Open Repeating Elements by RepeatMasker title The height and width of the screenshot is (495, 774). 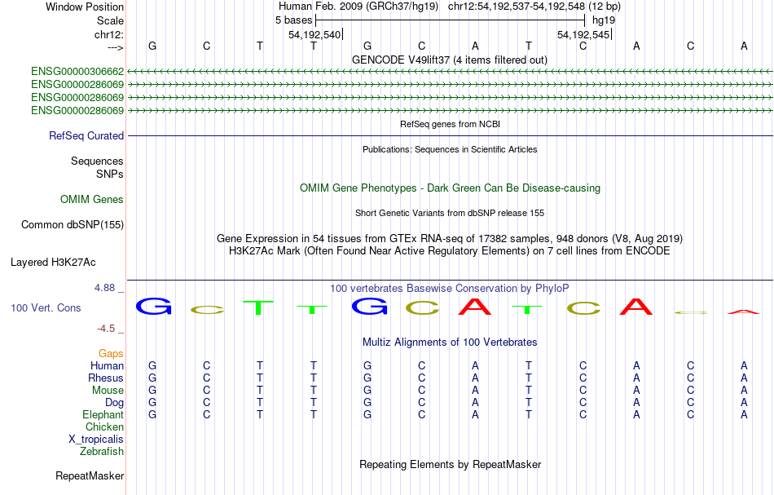click(x=450, y=464)
